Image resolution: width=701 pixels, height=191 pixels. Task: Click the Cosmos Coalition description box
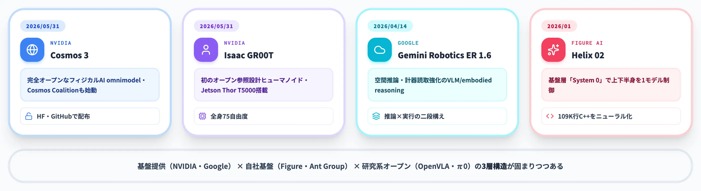click(x=90, y=85)
